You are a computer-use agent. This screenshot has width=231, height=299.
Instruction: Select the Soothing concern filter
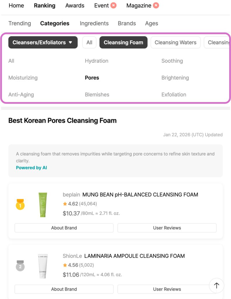click(x=172, y=61)
